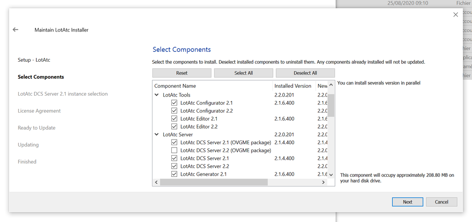Toggle LotAtc Configurator 2.1 checkbox
The image size is (472, 222).
[174, 103]
